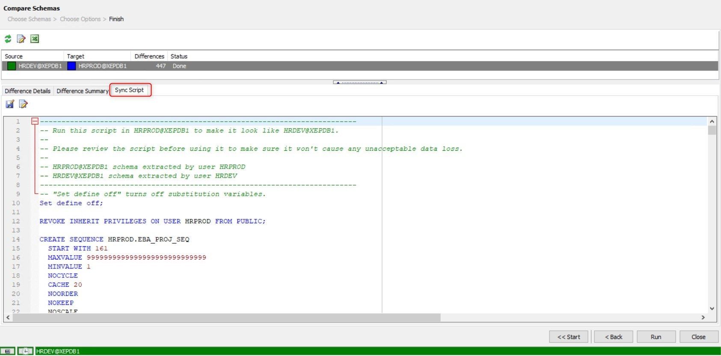721x356 pixels.
Task: Click the 'CACHE 20' line
Action: coord(65,285)
